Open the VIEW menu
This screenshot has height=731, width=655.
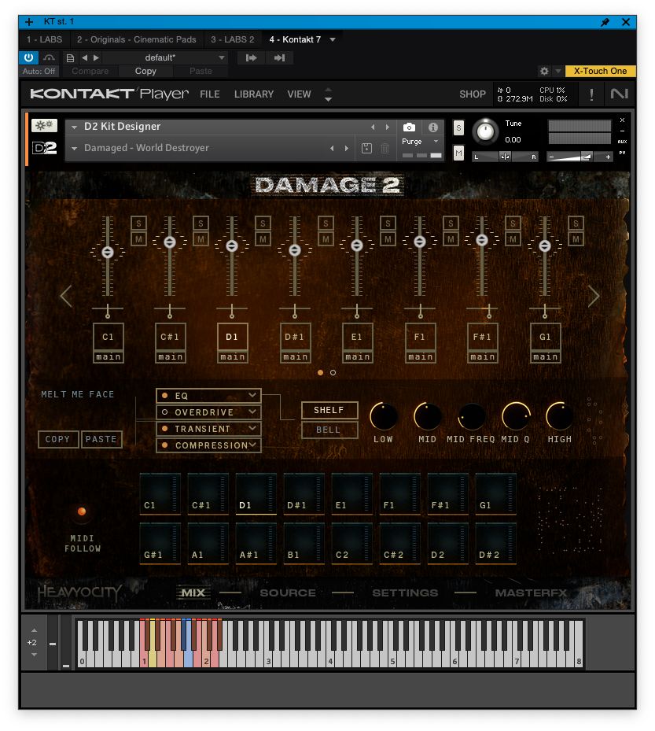[x=299, y=94]
